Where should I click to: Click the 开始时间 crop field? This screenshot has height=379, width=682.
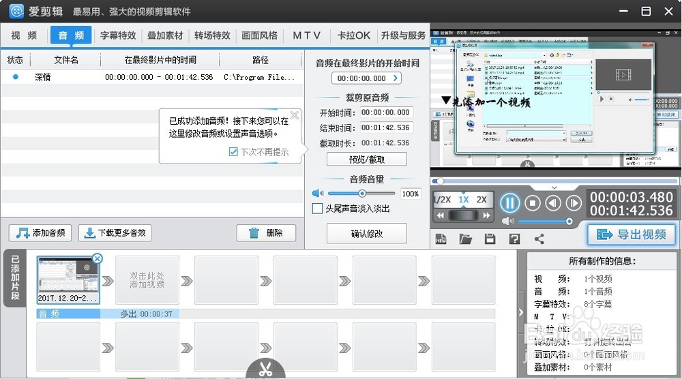click(x=386, y=112)
